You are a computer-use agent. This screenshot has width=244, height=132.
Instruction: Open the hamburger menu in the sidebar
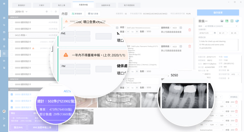pyautogui.click(x=4, y=4)
